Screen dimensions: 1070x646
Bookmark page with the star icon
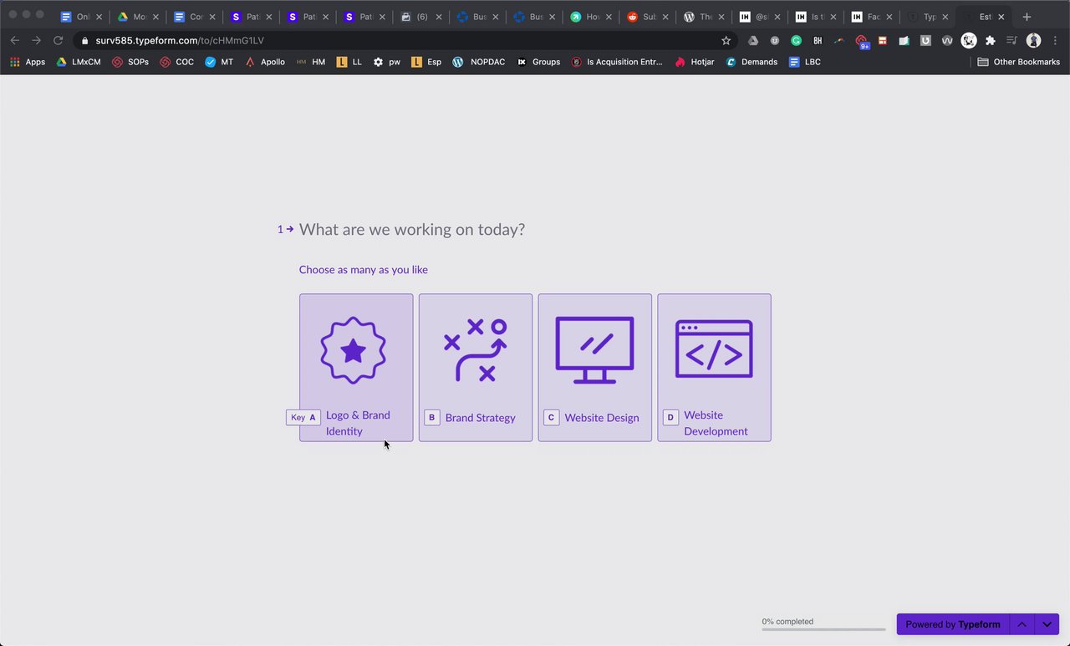pos(726,40)
